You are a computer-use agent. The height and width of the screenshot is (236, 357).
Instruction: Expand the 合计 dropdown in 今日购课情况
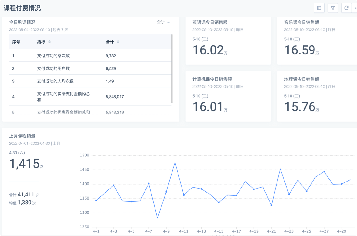(x=163, y=22)
